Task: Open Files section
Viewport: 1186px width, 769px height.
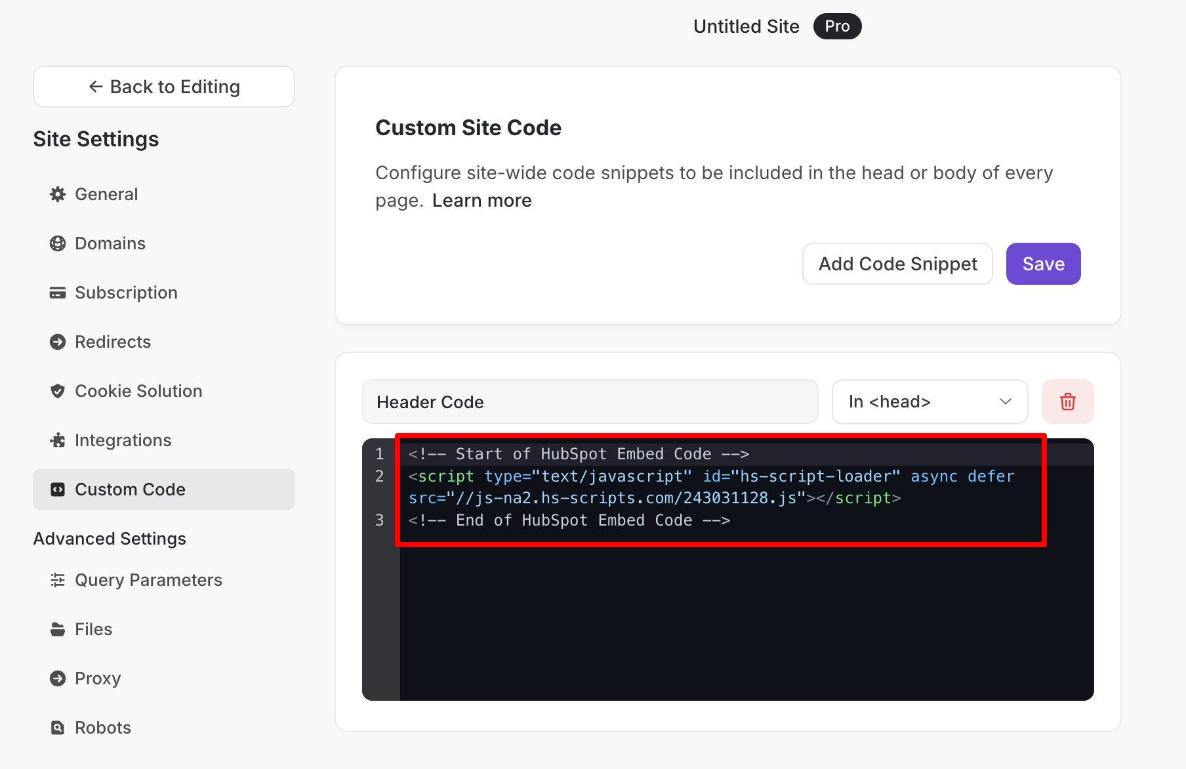Action: pos(164,629)
